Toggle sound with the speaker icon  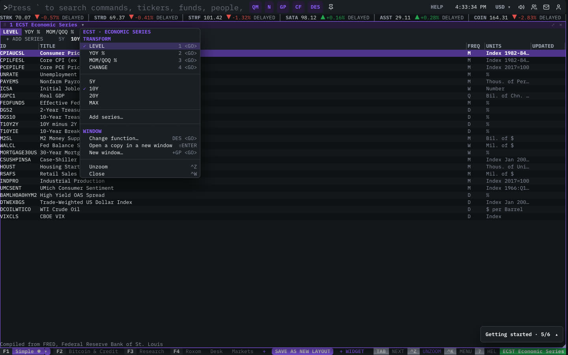pos(521,7)
